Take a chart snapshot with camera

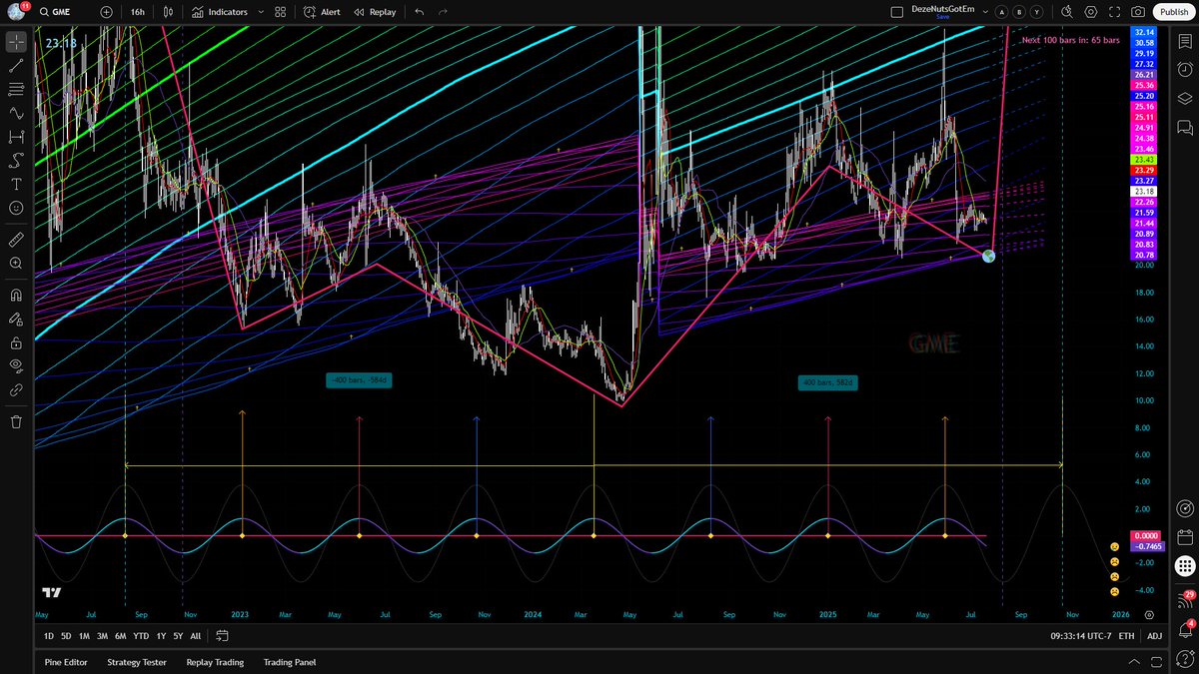[1138, 12]
